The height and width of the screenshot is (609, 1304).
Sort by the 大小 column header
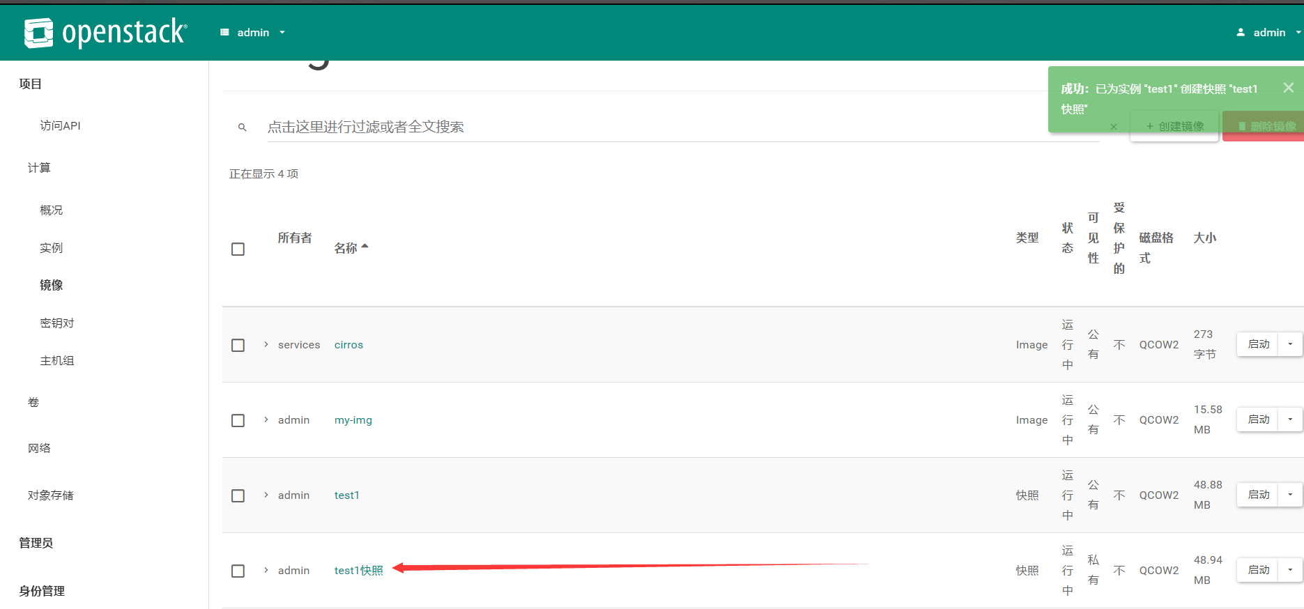[x=1205, y=238]
